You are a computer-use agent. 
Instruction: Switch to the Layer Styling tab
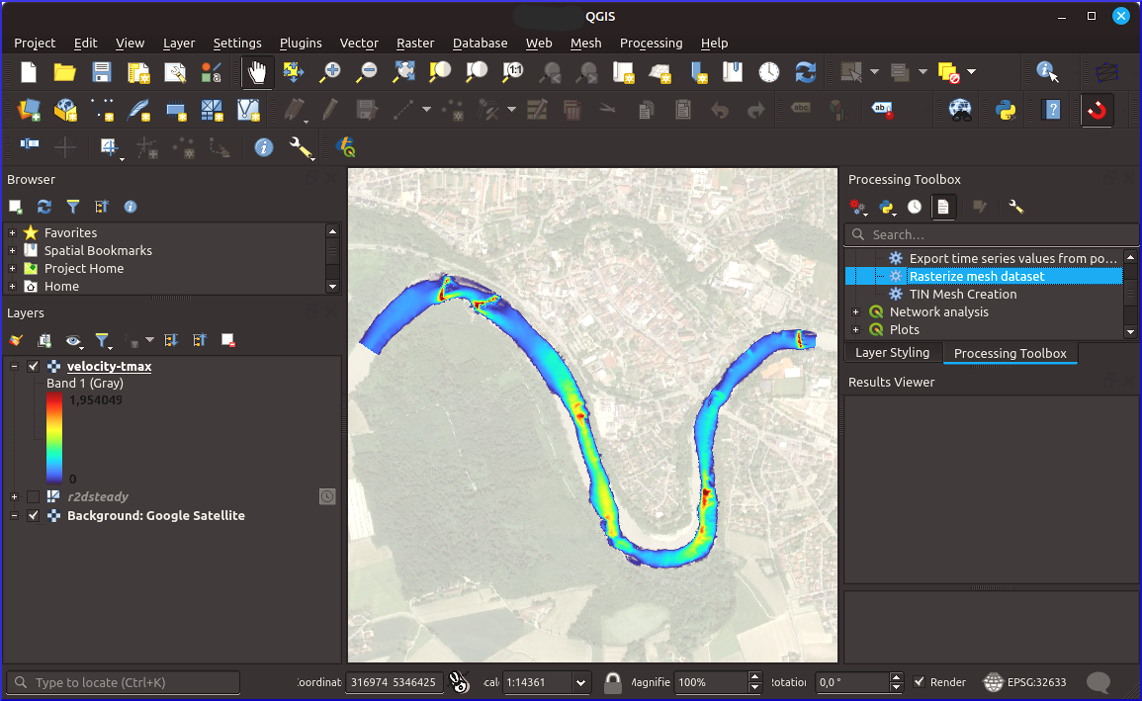[893, 353]
